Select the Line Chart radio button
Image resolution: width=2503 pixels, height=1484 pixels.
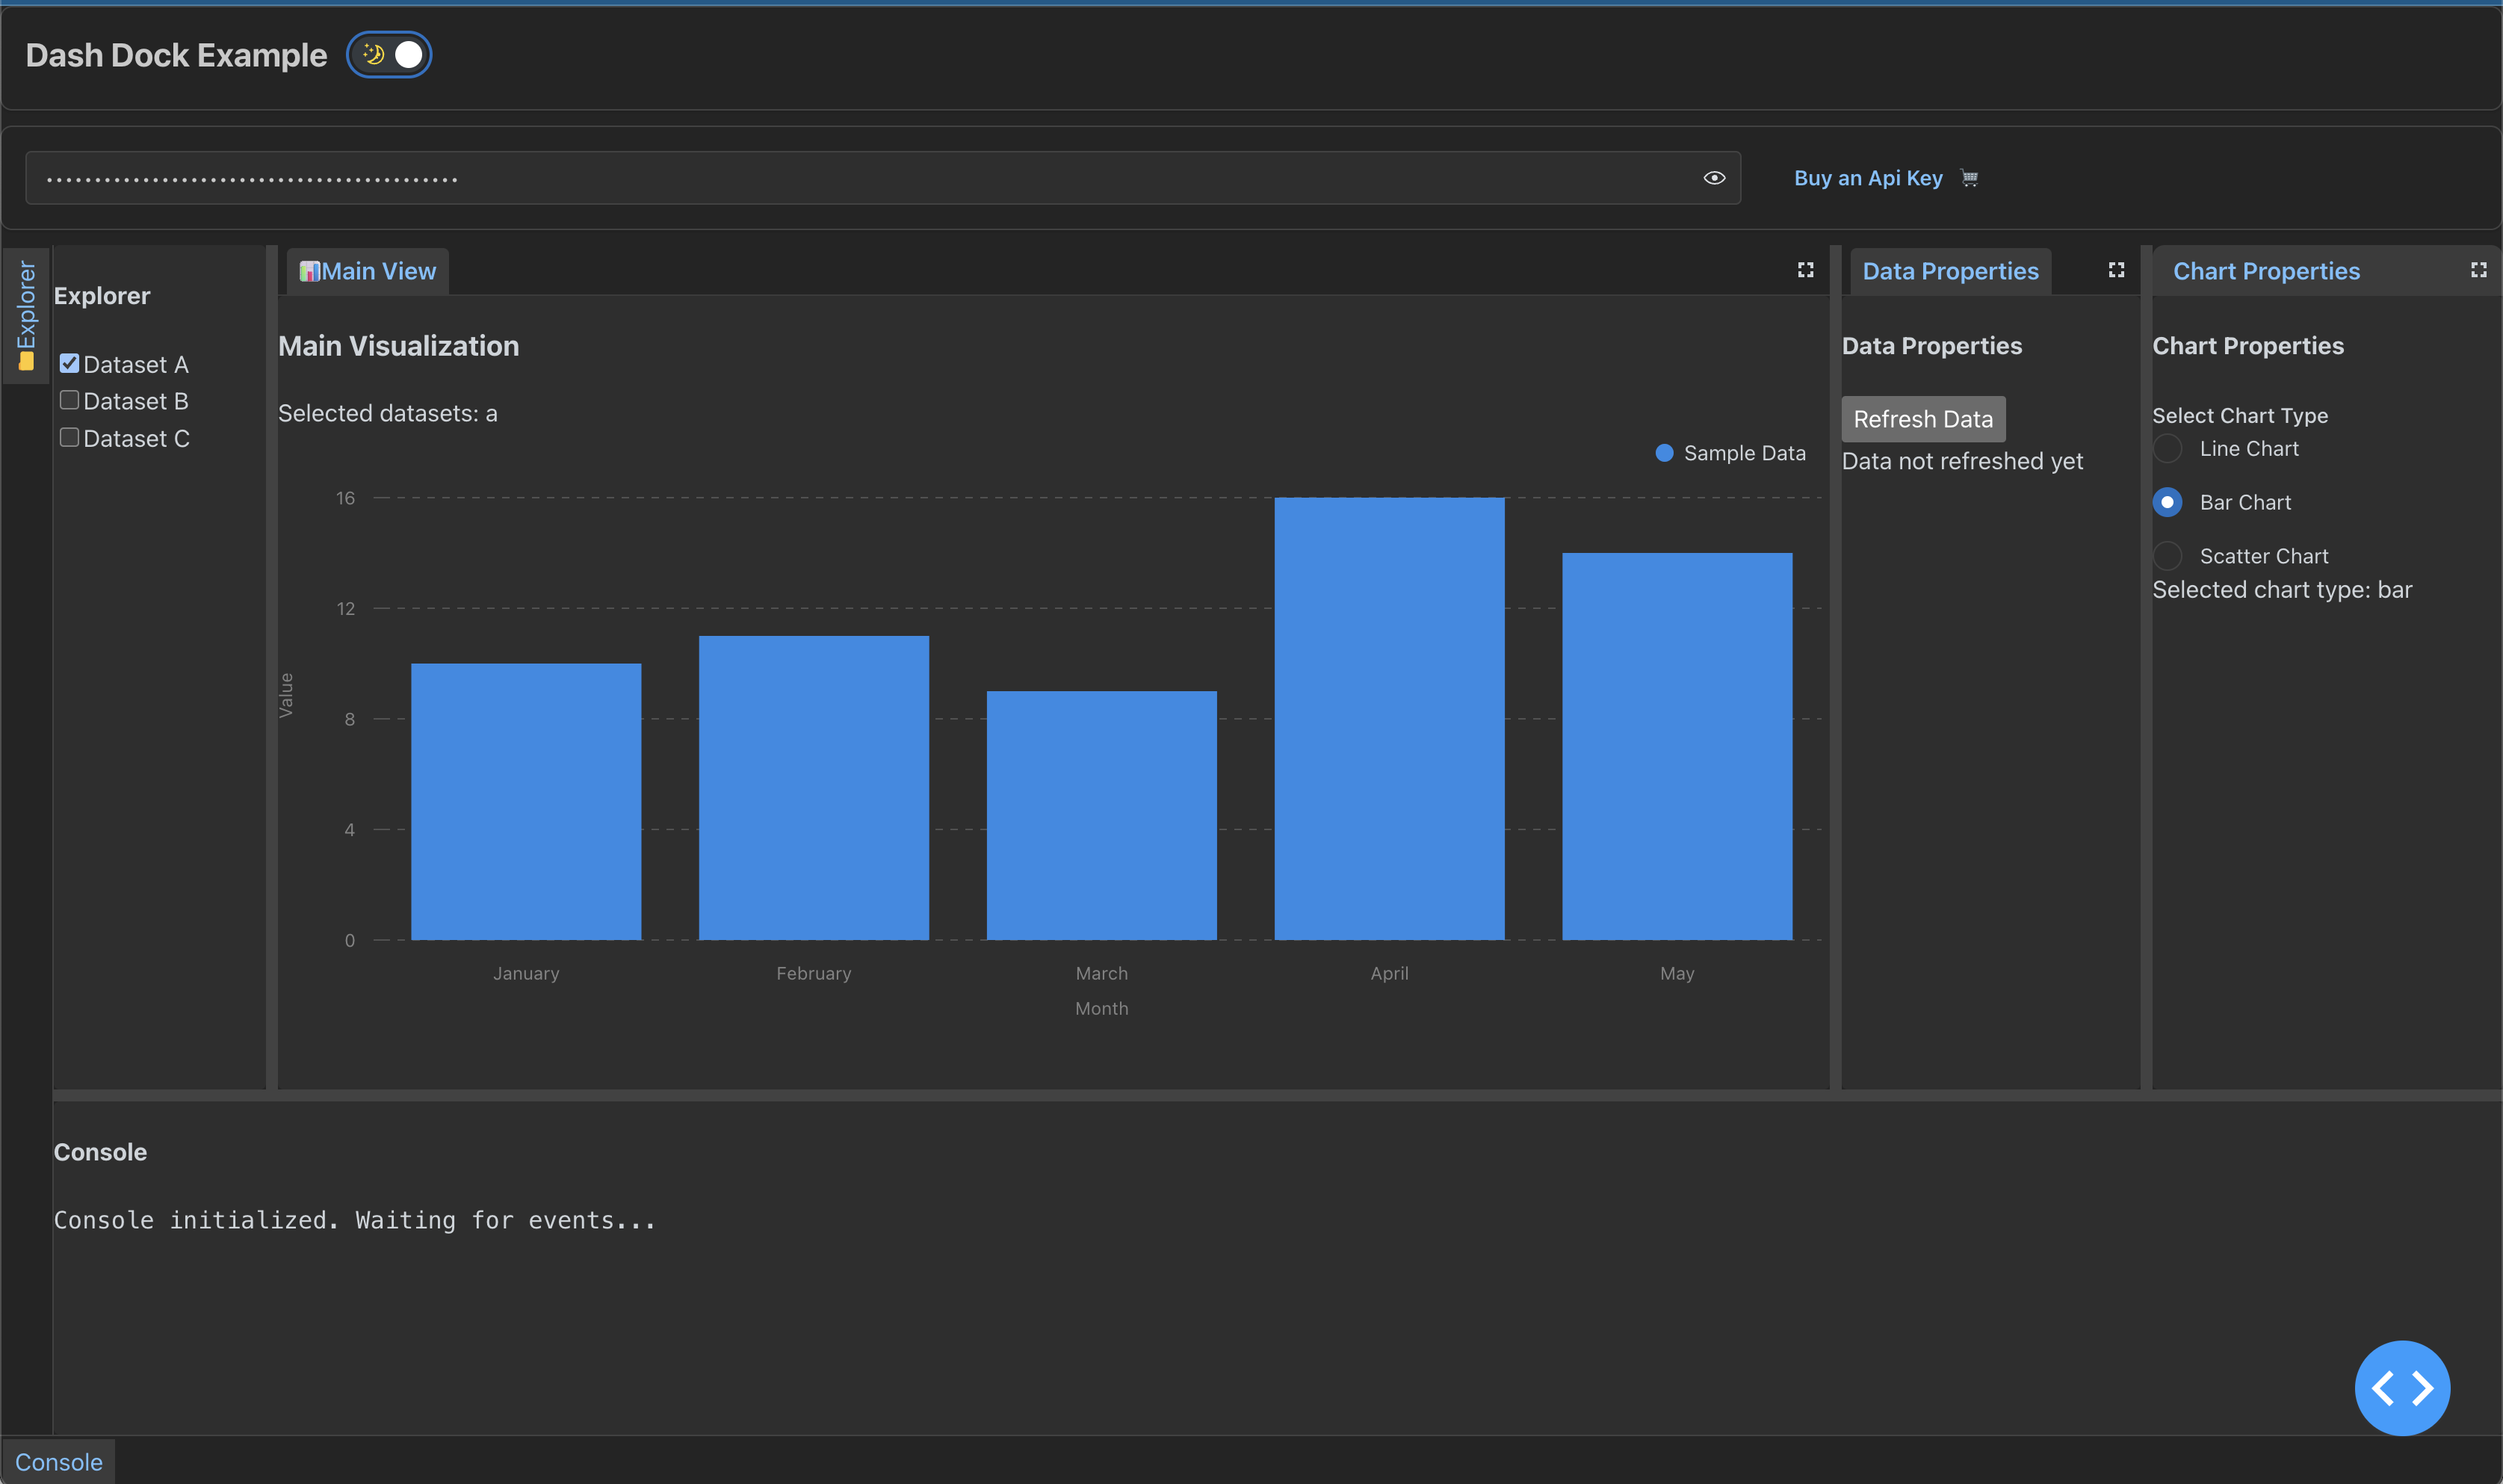point(2168,447)
